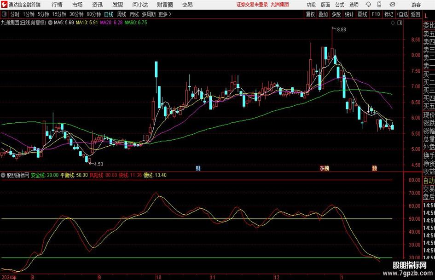435x280 pixels.
Task: Open the 资讯 menu
Action: pos(98,5)
